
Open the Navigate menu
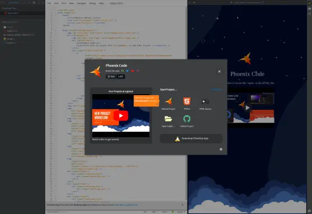pos(82,3)
